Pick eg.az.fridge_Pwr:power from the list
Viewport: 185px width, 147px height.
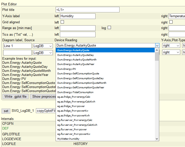tap(105, 106)
